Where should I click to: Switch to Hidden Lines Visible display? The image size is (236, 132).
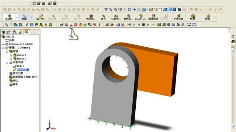156,10
